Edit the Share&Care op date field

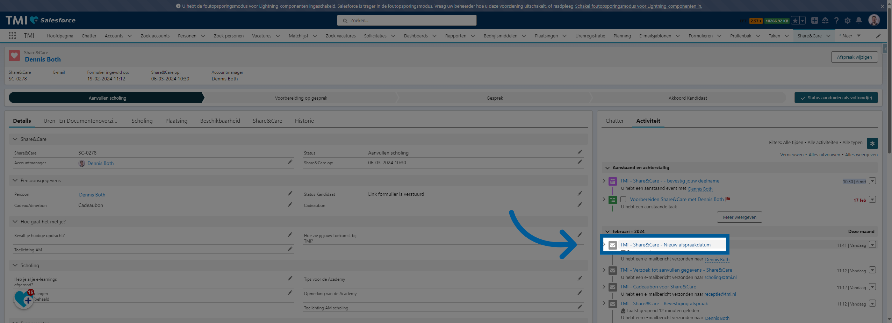(580, 162)
